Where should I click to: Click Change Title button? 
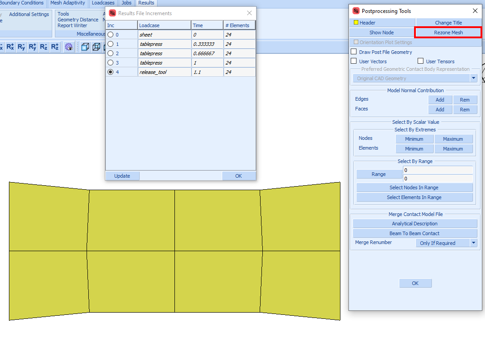448,23
